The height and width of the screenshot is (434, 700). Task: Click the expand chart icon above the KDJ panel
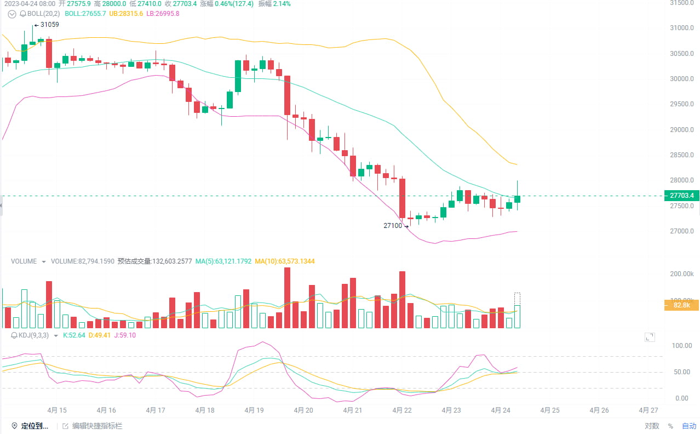[x=650, y=337]
